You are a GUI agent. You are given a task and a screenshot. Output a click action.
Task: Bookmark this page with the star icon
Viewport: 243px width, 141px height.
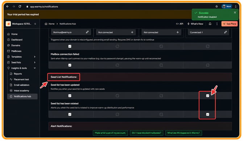217,6
